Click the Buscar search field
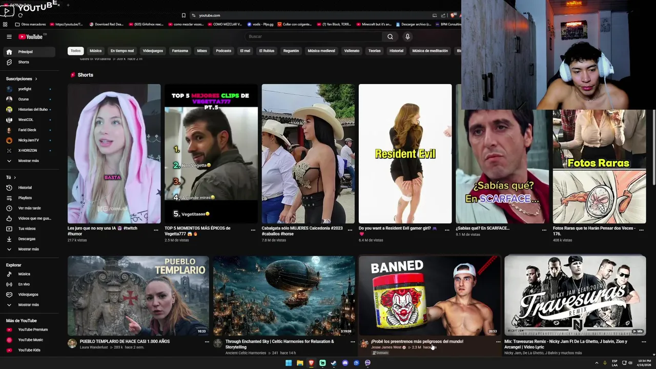 point(313,36)
